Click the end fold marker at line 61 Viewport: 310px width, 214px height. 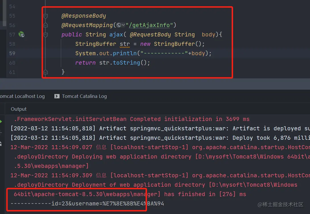pyautogui.click(x=46, y=72)
